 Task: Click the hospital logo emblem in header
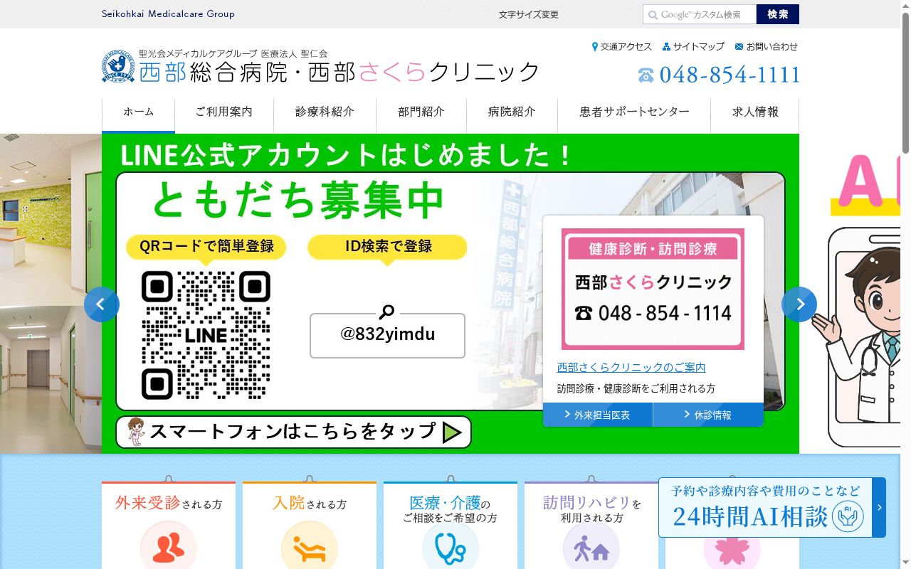pos(118,66)
